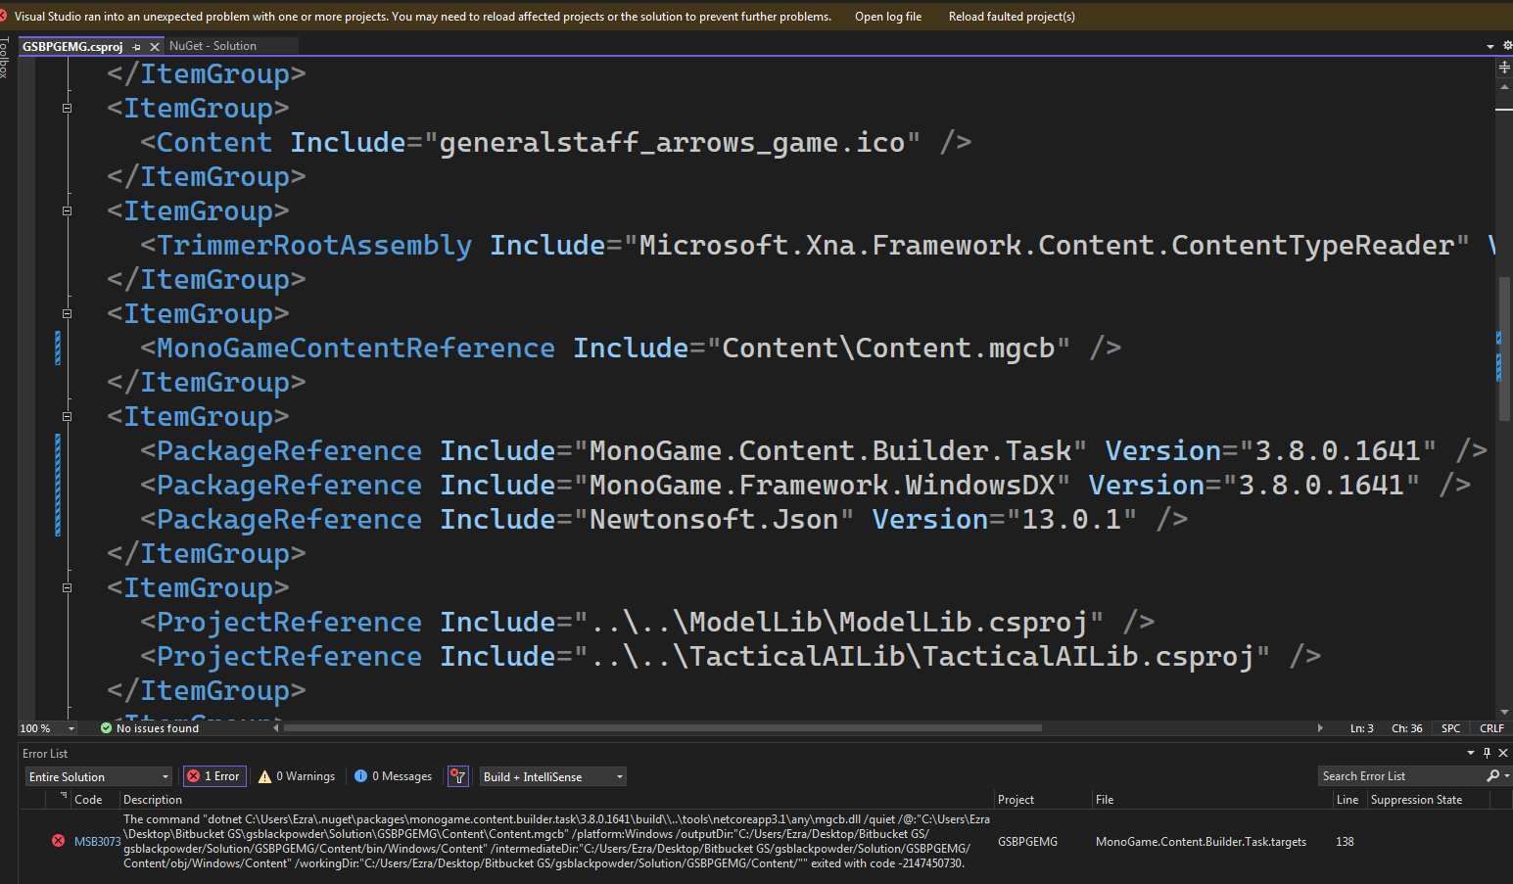The height and width of the screenshot is (884, 1513).
Task: Sort Error List by Project column
Action: 1042,800
